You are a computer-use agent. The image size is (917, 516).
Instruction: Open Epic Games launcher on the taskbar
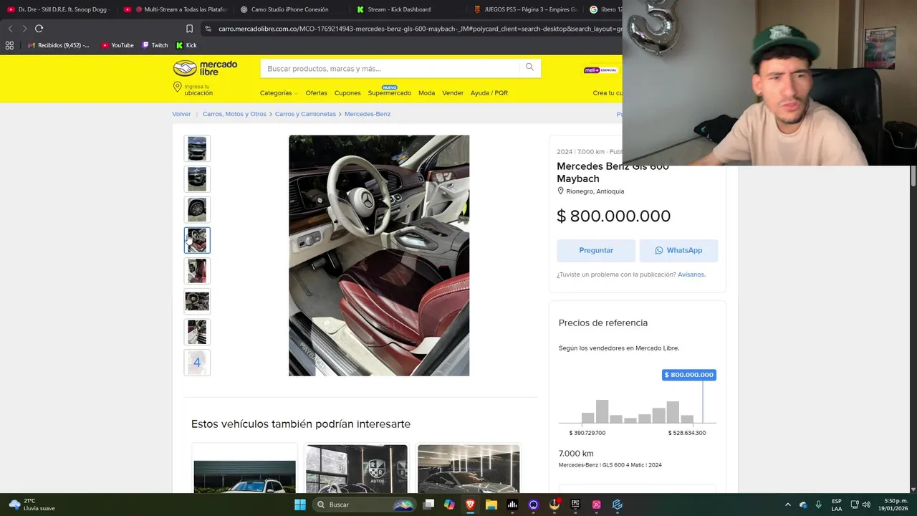[x=575, y=505]
